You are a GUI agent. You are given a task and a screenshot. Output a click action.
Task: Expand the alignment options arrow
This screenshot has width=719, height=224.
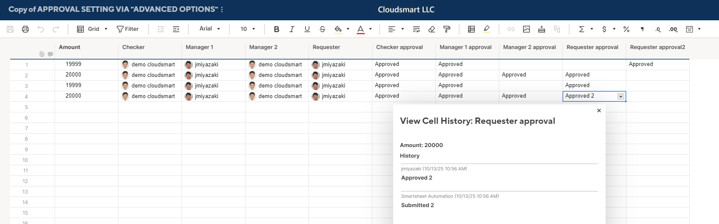tap(402, 29)
